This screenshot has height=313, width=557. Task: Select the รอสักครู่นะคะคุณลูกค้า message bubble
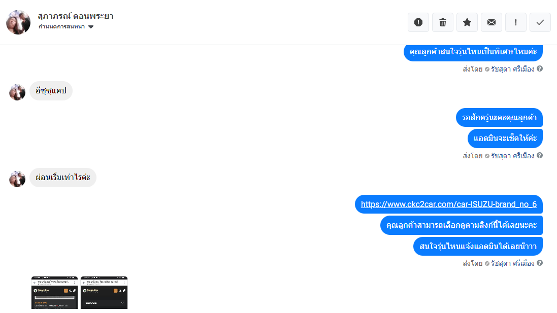(499, 118)
